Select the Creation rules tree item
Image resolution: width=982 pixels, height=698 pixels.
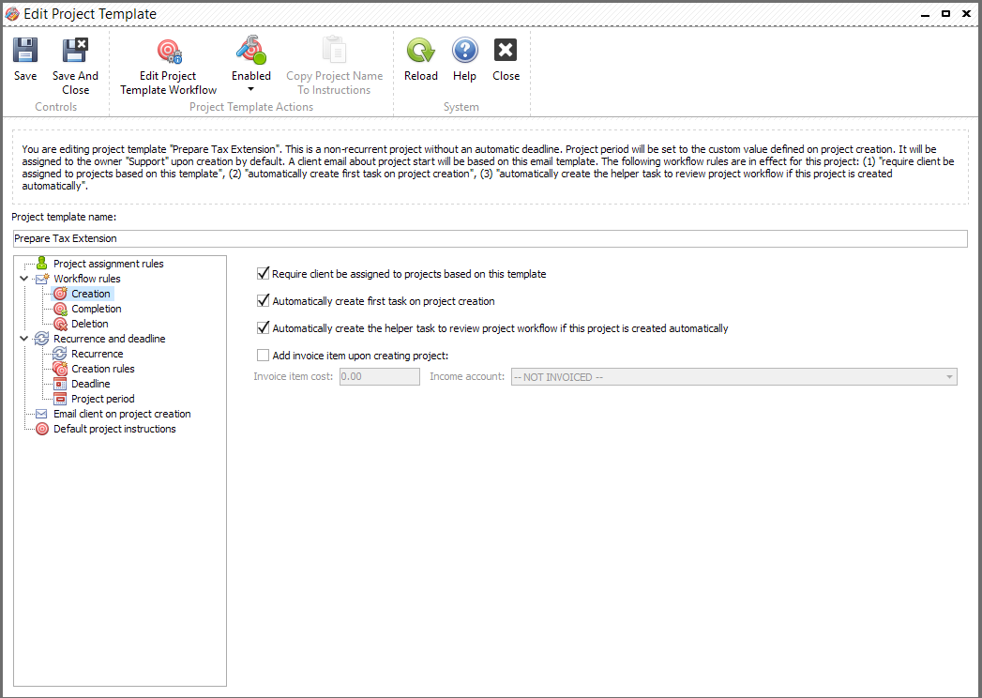coord(103,369)
